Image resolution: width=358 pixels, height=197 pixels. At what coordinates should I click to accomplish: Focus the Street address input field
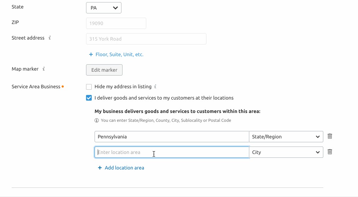tap(146, 39)
